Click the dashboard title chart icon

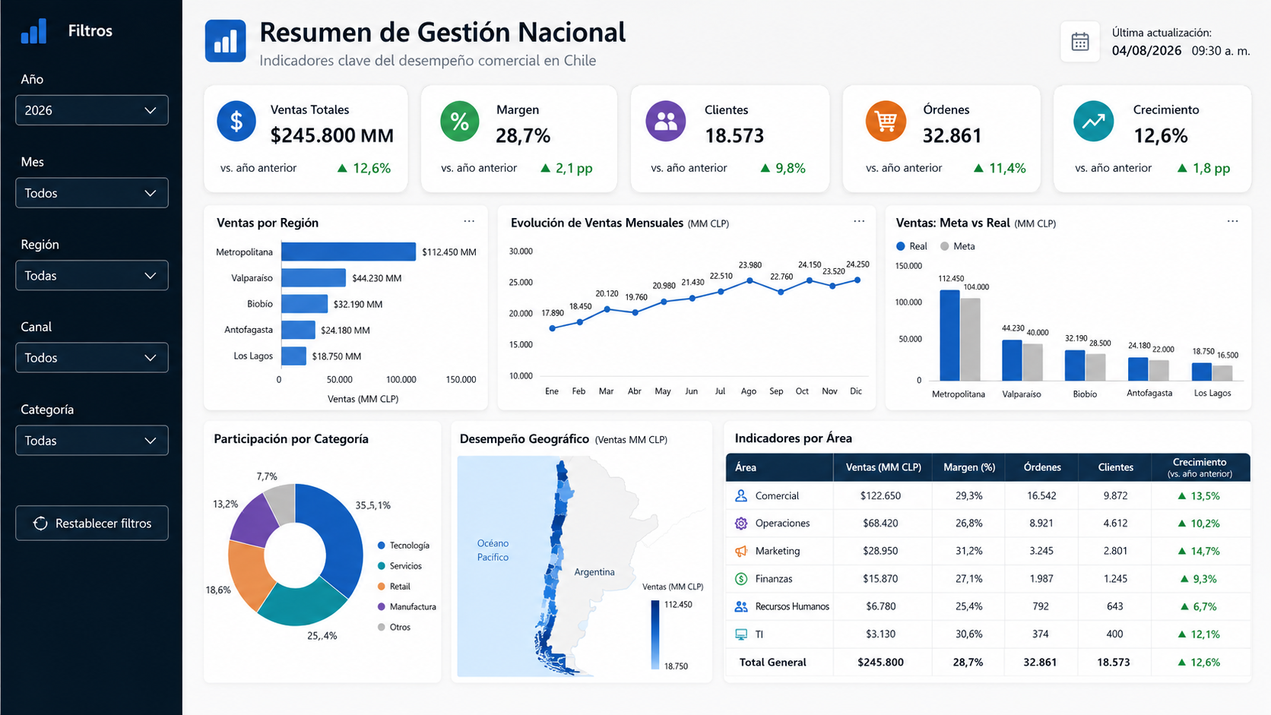225,41
